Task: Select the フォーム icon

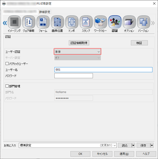Action: pyautogui.click(x=43, y=22)
